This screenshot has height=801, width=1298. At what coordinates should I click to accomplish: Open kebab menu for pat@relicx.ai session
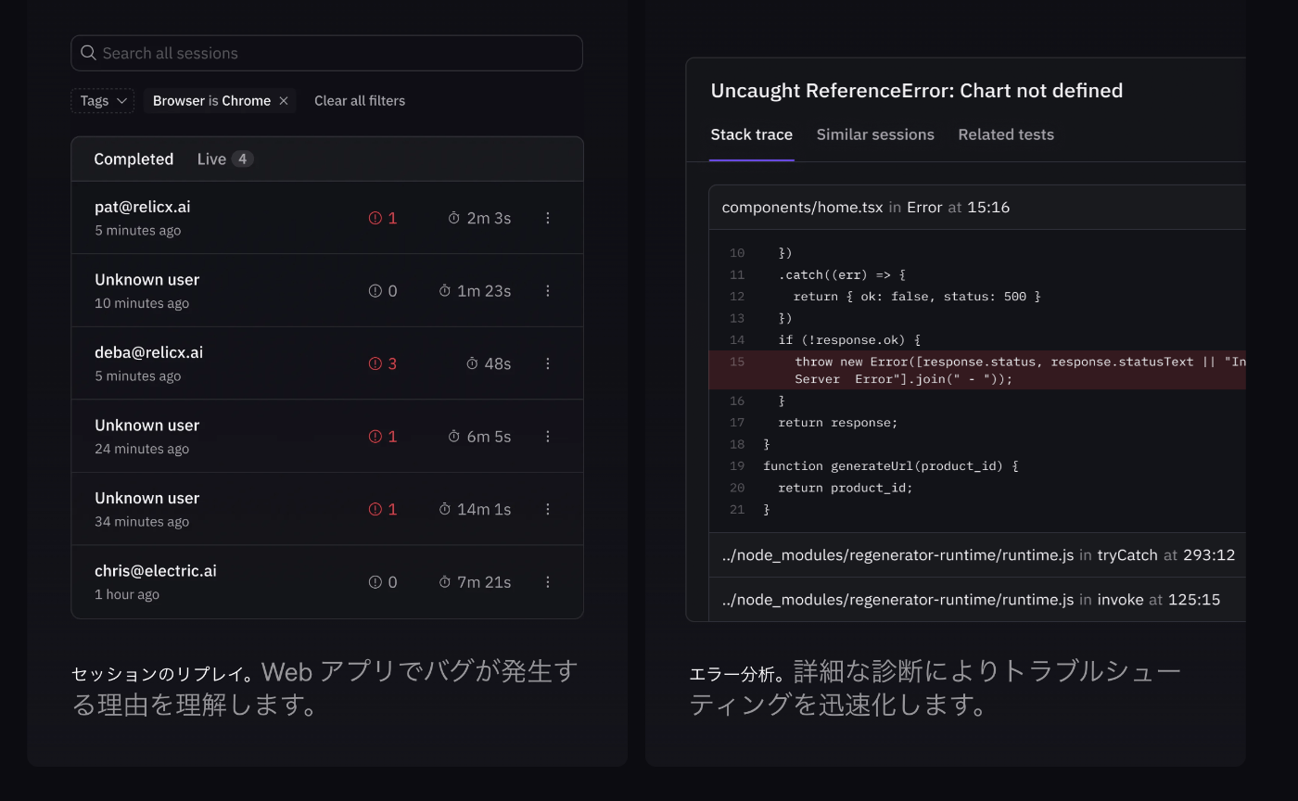[x=548, y=218]
